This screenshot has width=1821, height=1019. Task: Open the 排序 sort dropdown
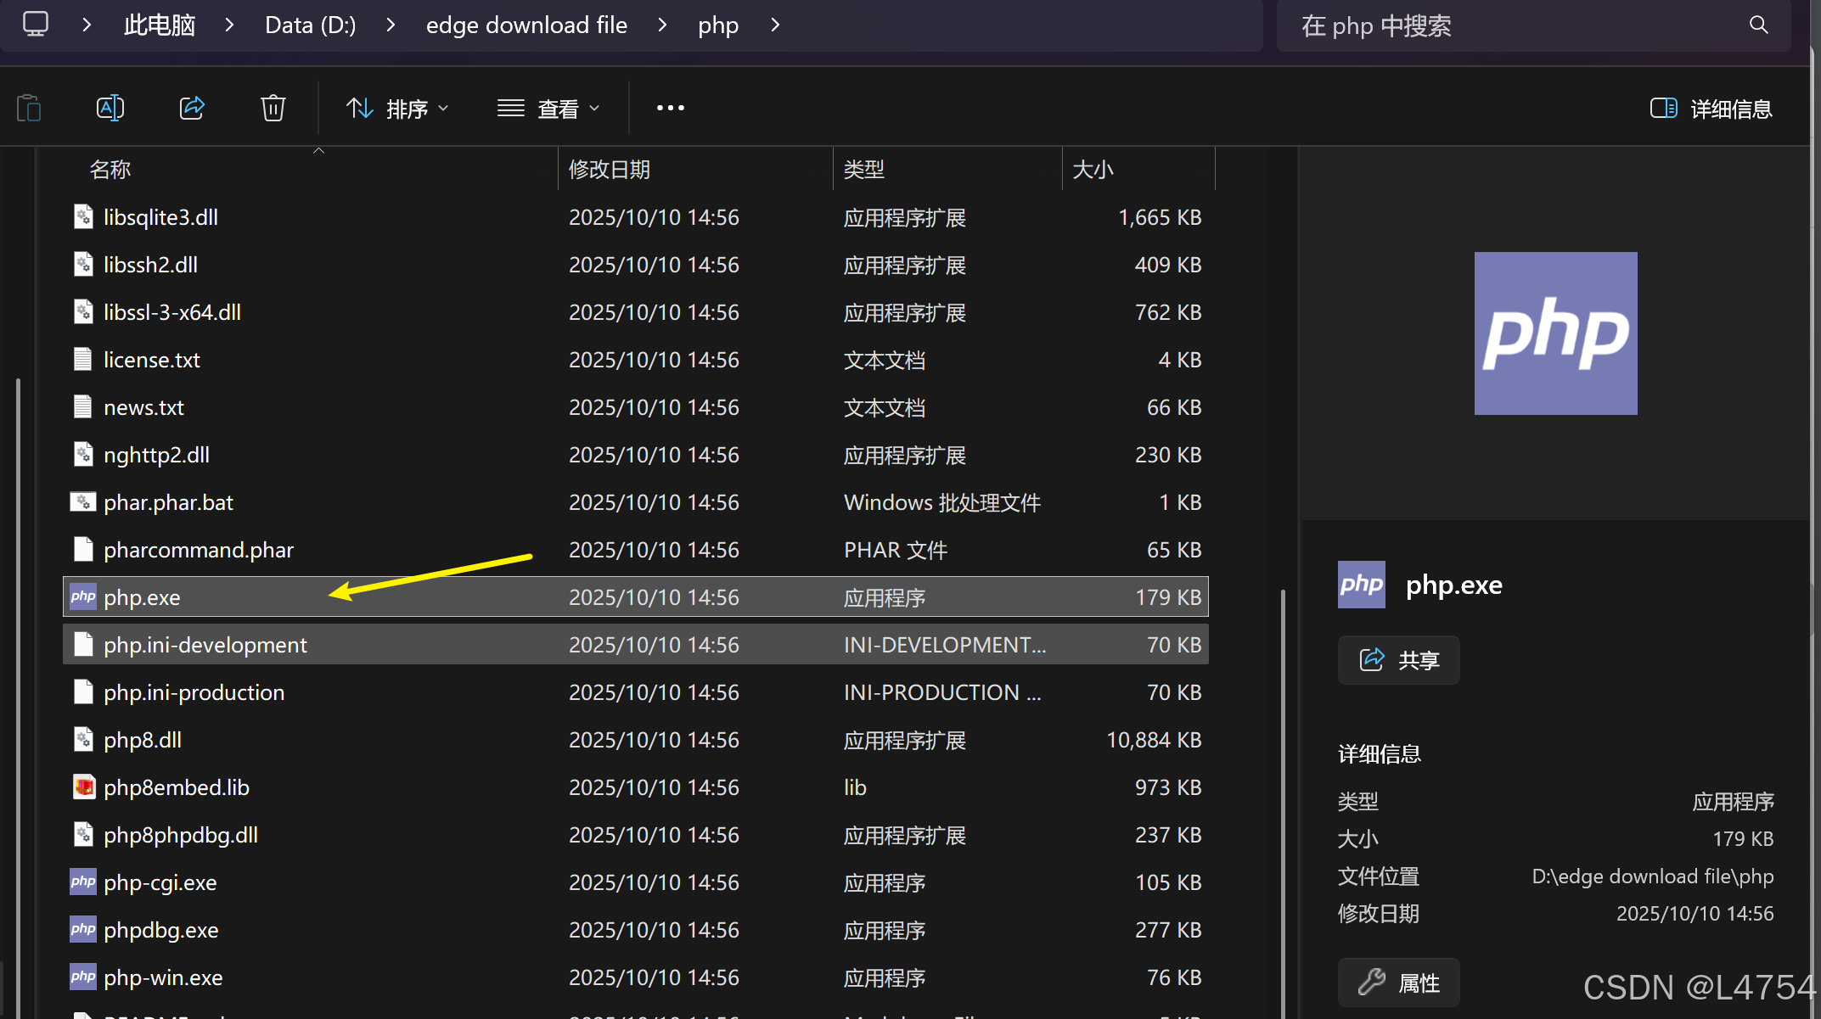[x=397, y=109]
